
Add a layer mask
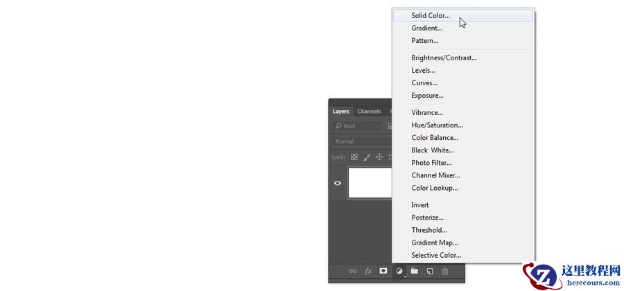click(x=383, y=271)
